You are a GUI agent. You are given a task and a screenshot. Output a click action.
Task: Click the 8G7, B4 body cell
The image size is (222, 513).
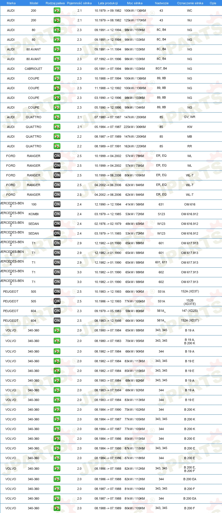[x=161, y=69]
